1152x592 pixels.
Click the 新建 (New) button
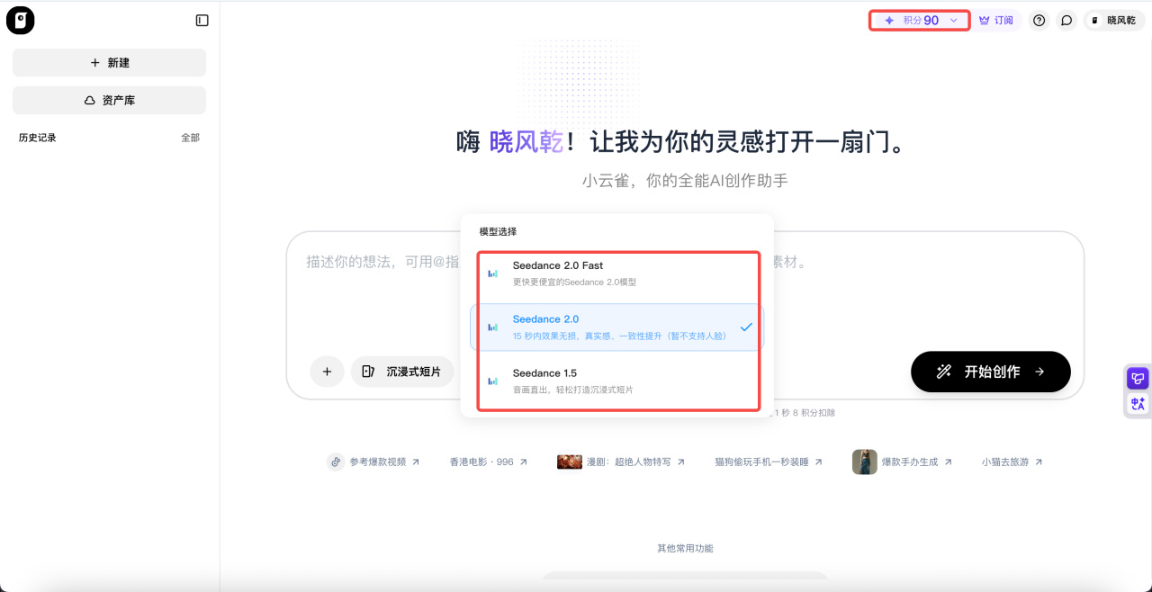click(x=109, y=63)
